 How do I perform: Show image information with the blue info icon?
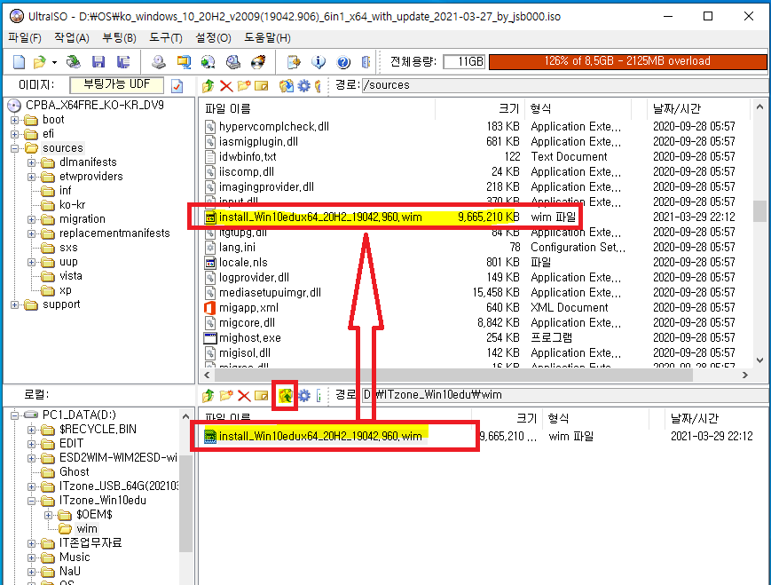[x=319, y=62]
